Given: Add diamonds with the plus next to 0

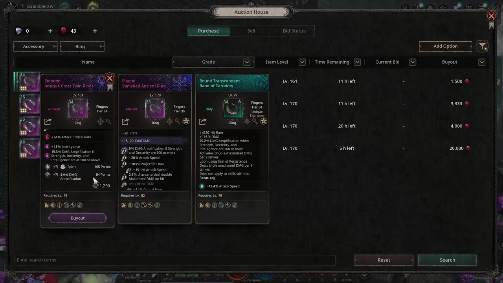Looking at the screenshot, I should pos(50,31).
